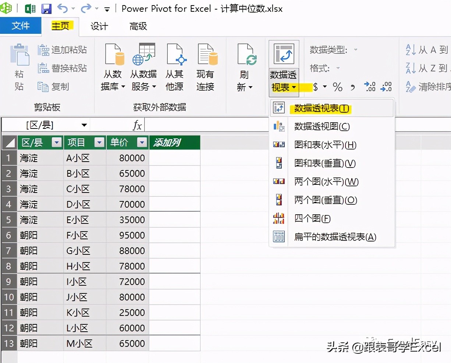Open the quick access toolbar customize arrow
Image resolution: width=451 pixels, height=363 pixels.
107,9
